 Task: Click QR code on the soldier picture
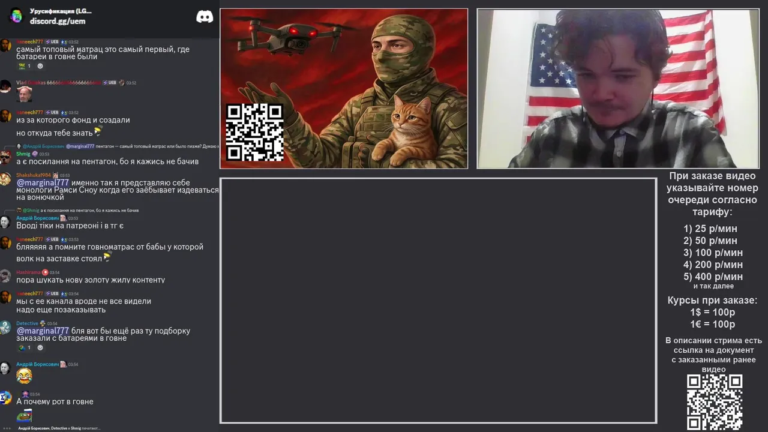(x=254, y=132)
